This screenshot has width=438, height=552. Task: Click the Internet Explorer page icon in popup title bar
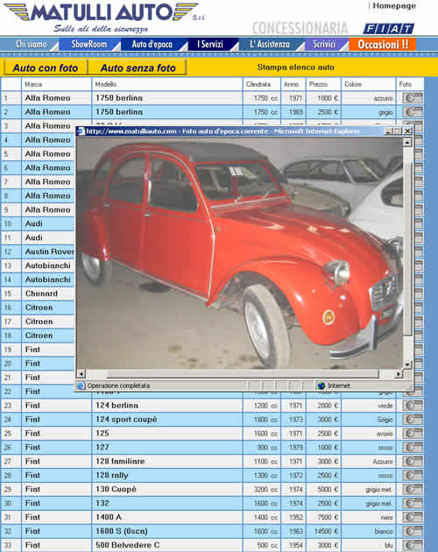[x=81, y=131]
